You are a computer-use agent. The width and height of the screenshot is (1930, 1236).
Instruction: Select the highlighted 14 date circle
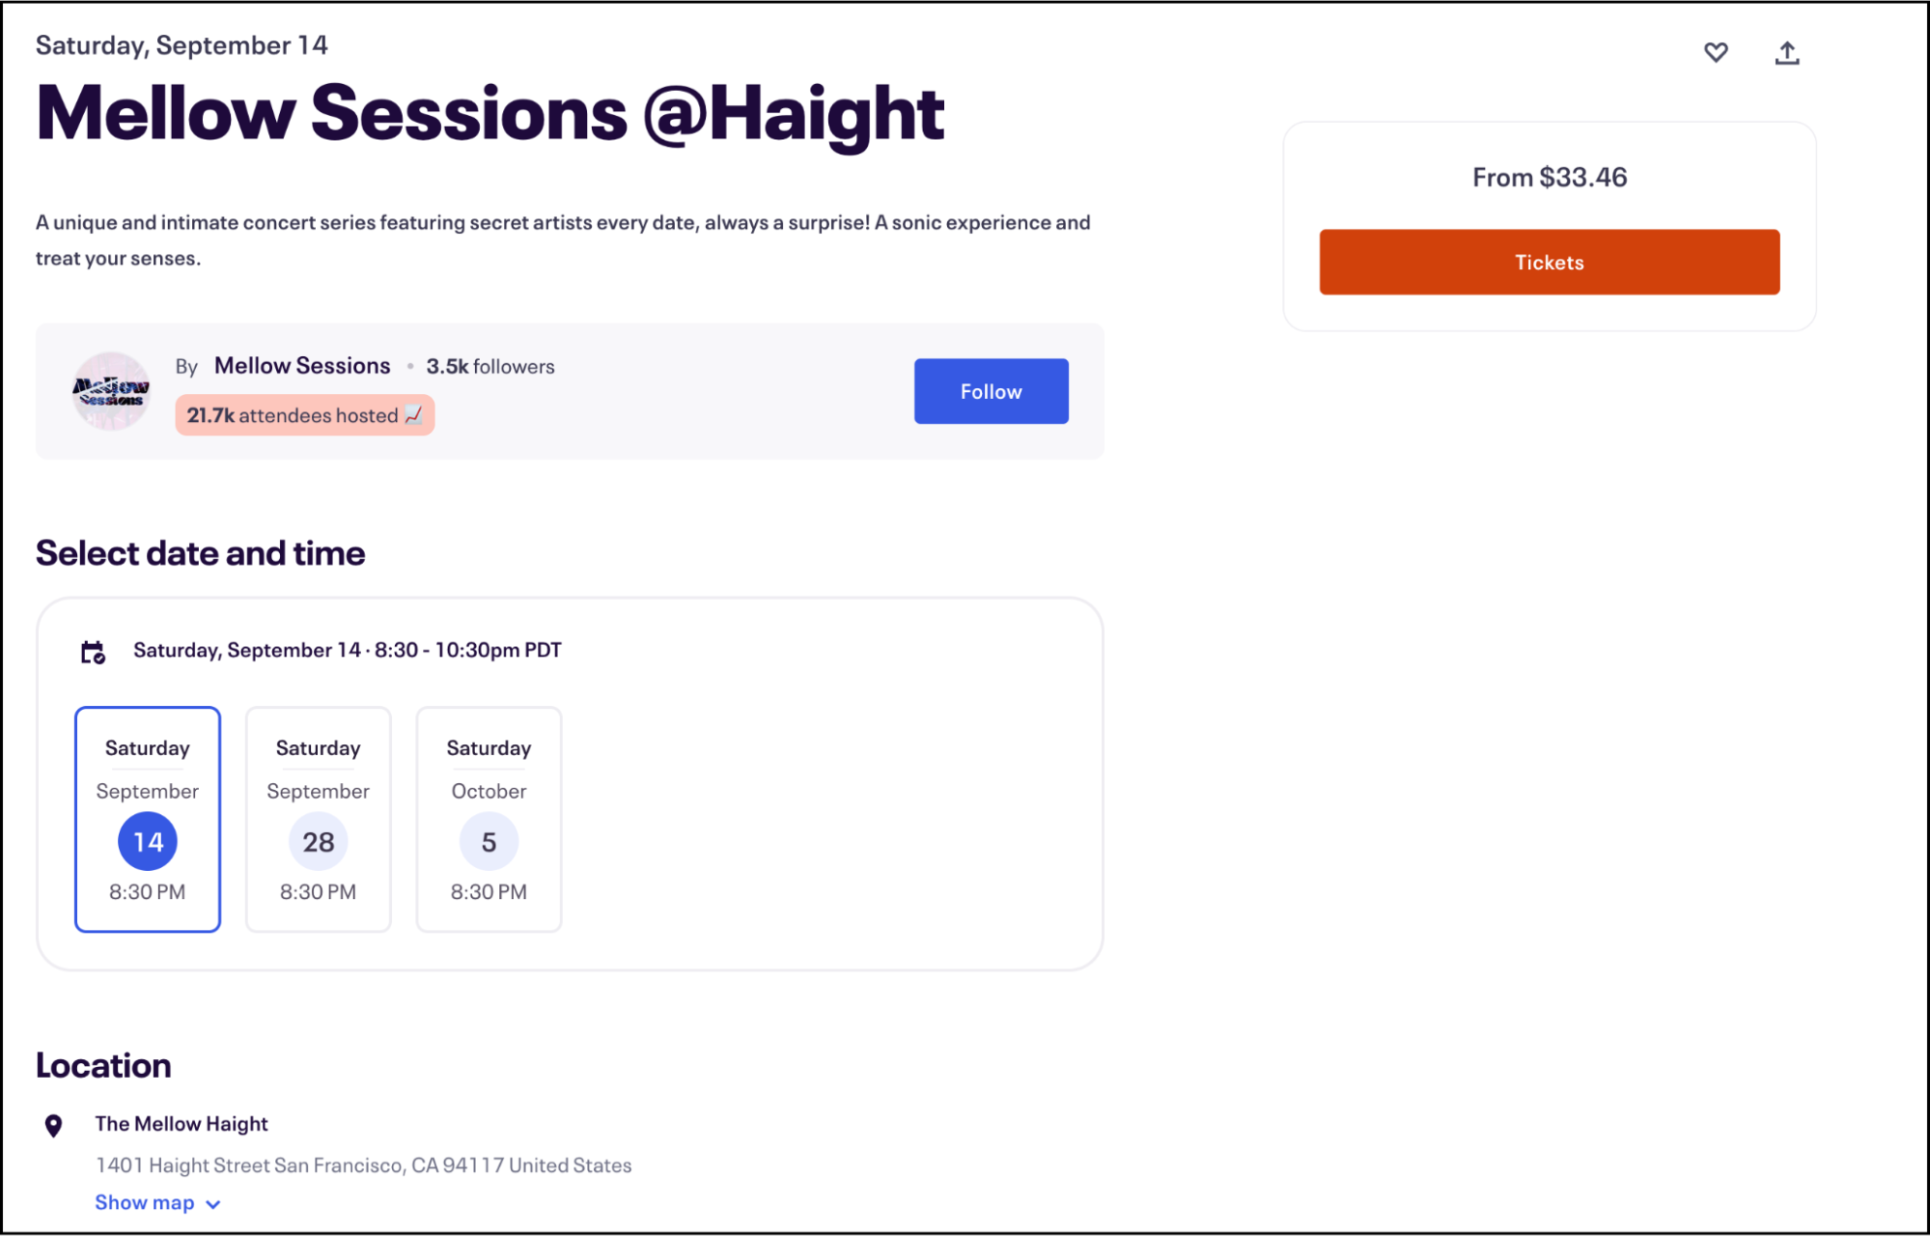(147, 841)
